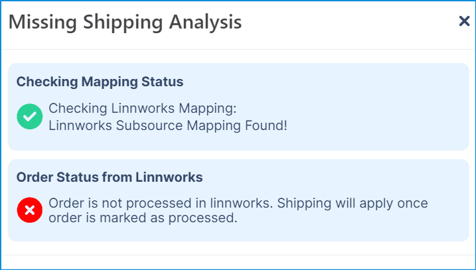Screen dimensions: 476x270
Task: Select the Missing Shipping Analysis title
Action: pyautogui.click(x=125, y=23)
